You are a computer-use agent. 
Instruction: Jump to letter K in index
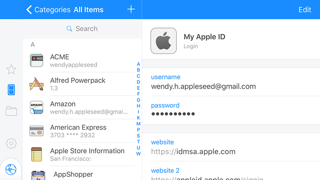pyautogui.click(x=138, y=118)
